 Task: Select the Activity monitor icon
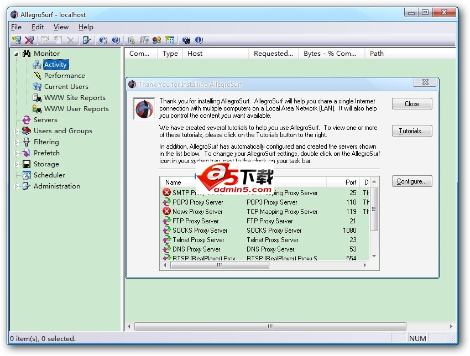(36, 65)
